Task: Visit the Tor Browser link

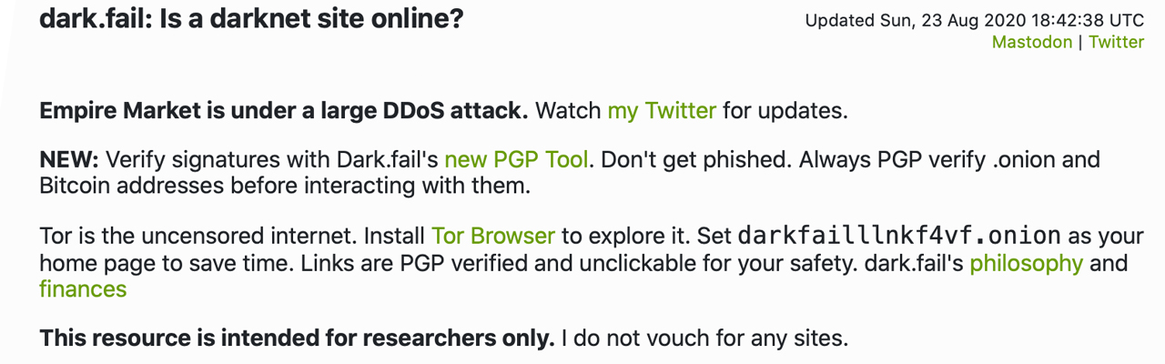Action: click(493, 236)
